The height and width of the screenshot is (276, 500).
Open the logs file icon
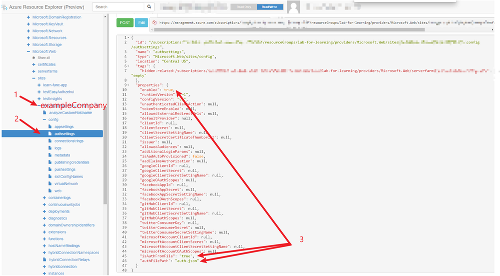click(50, 148)
